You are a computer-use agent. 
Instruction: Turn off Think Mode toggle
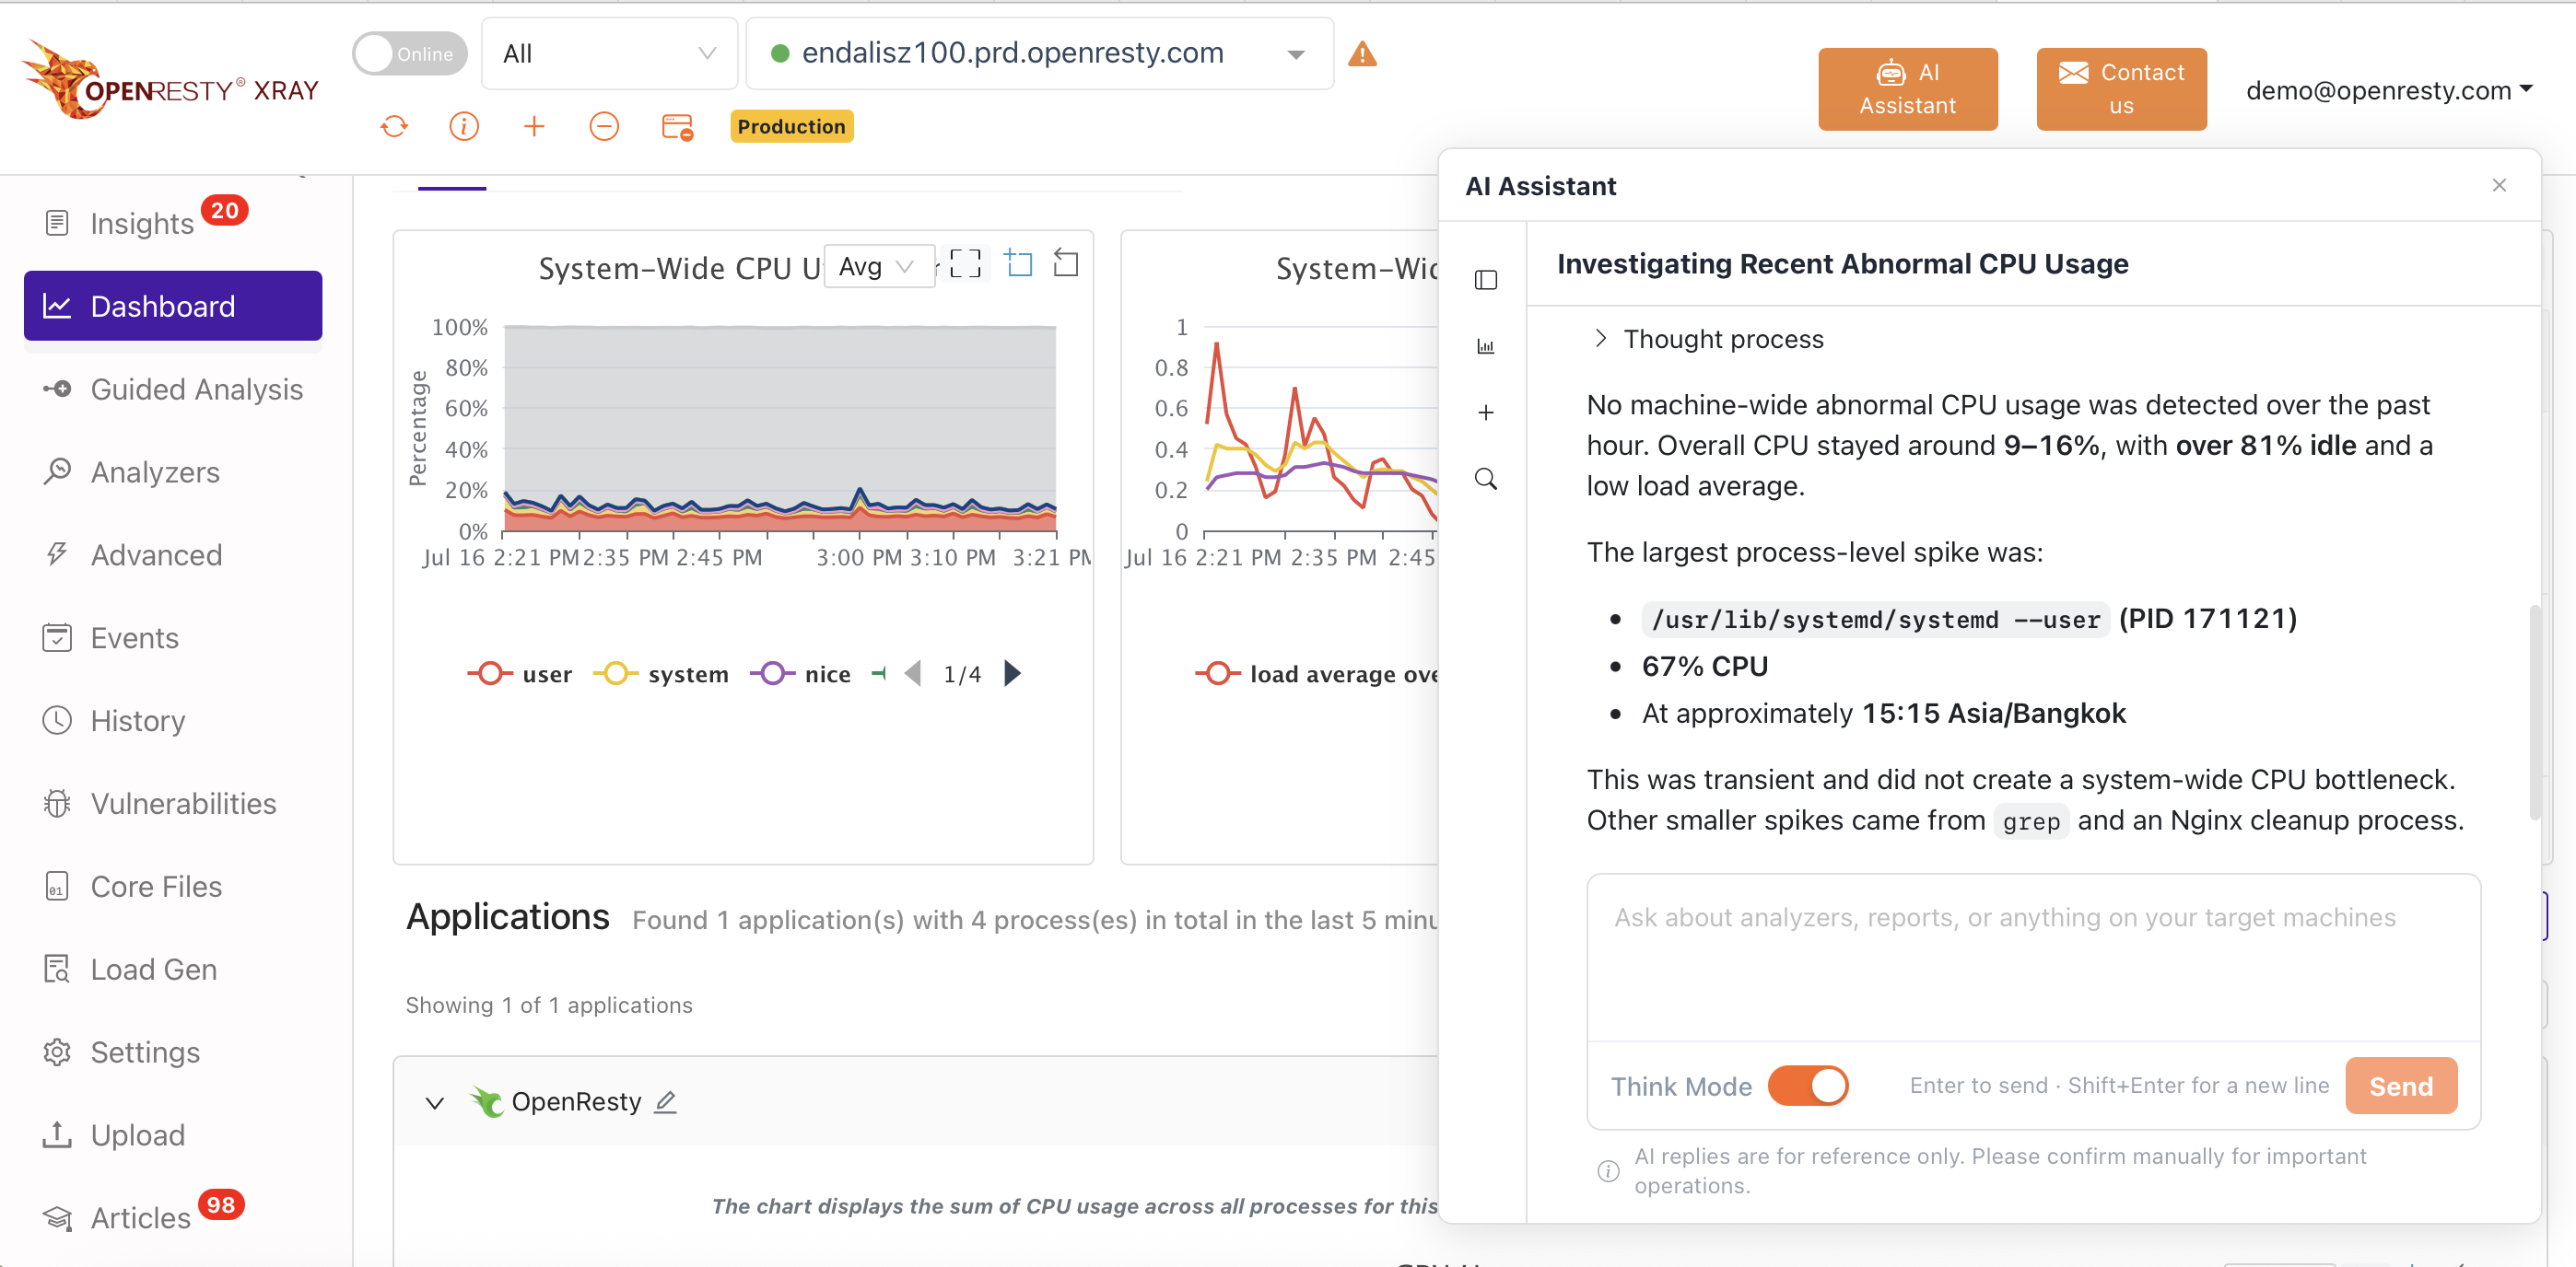click(x=1808, y=1087)
